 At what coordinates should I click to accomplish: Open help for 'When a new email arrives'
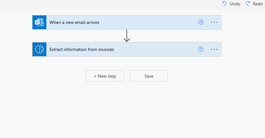click(201, 22)
